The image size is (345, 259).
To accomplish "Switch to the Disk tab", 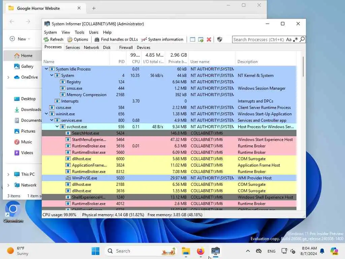I will click(107, 47).
